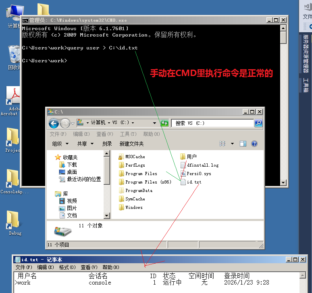Viewport: 312px width, 293px height.
Task: Click the drive icon in details pane
Action: 62,231
